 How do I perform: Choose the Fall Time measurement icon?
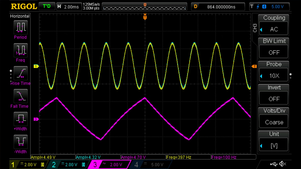(20, 96)
